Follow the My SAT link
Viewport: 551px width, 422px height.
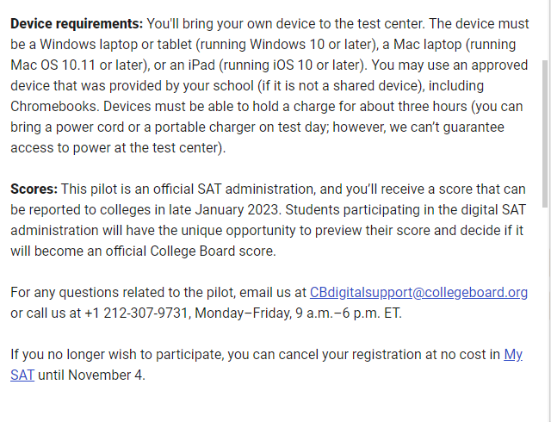pos(513,355)
